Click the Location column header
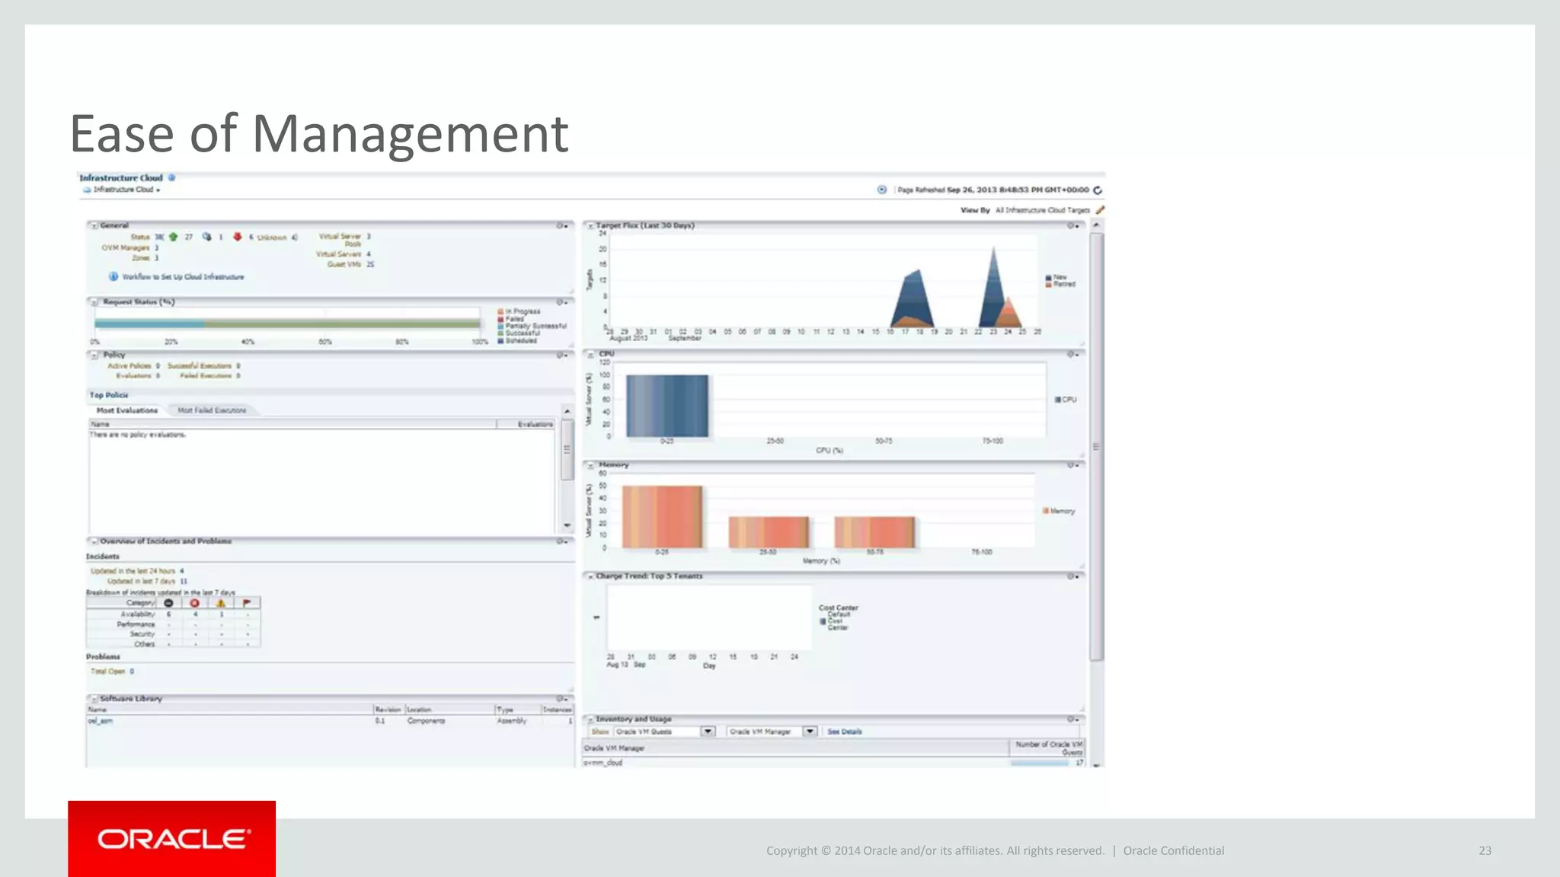Screen dimensions: 1560x877 coord(449,710)
